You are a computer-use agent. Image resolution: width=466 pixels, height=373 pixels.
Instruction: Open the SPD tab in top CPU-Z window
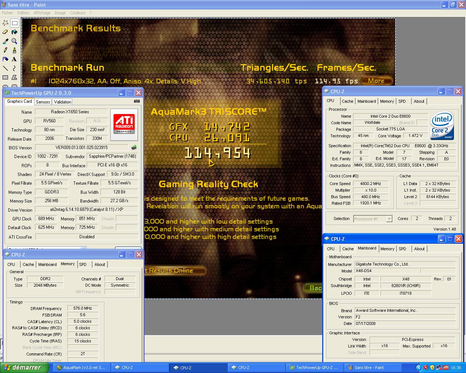click(x=402, y=101)
